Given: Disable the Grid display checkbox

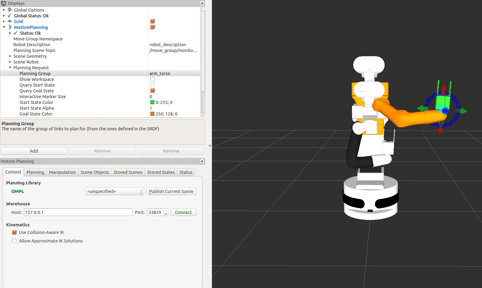Looking at the screenshot, I should click(153, 21).
